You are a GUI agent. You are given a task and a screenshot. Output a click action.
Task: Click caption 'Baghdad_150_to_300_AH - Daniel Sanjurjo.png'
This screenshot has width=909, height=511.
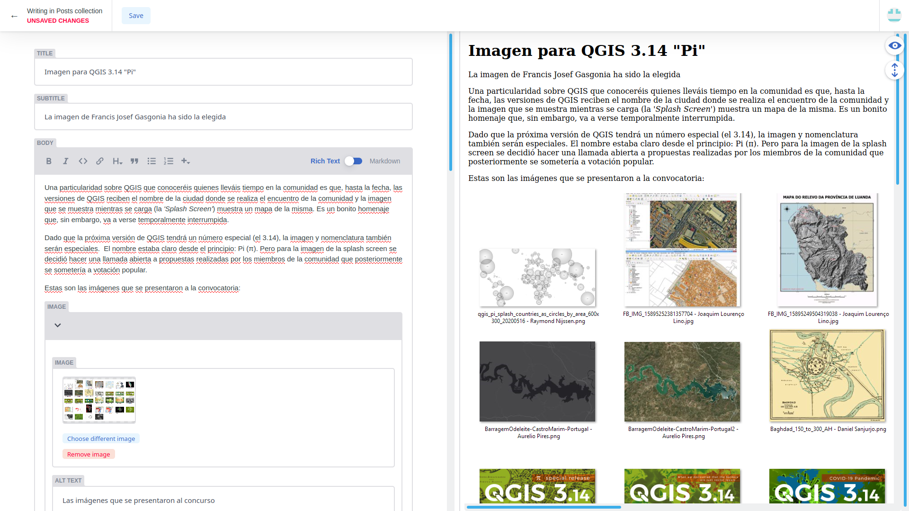tap(828, 429)
